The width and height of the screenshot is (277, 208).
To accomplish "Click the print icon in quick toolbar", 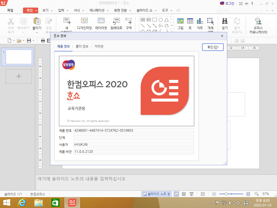I will tap(43, 41).
